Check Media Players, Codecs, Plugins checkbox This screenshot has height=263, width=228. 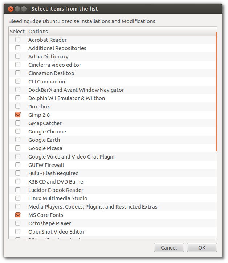pos(18,206)
